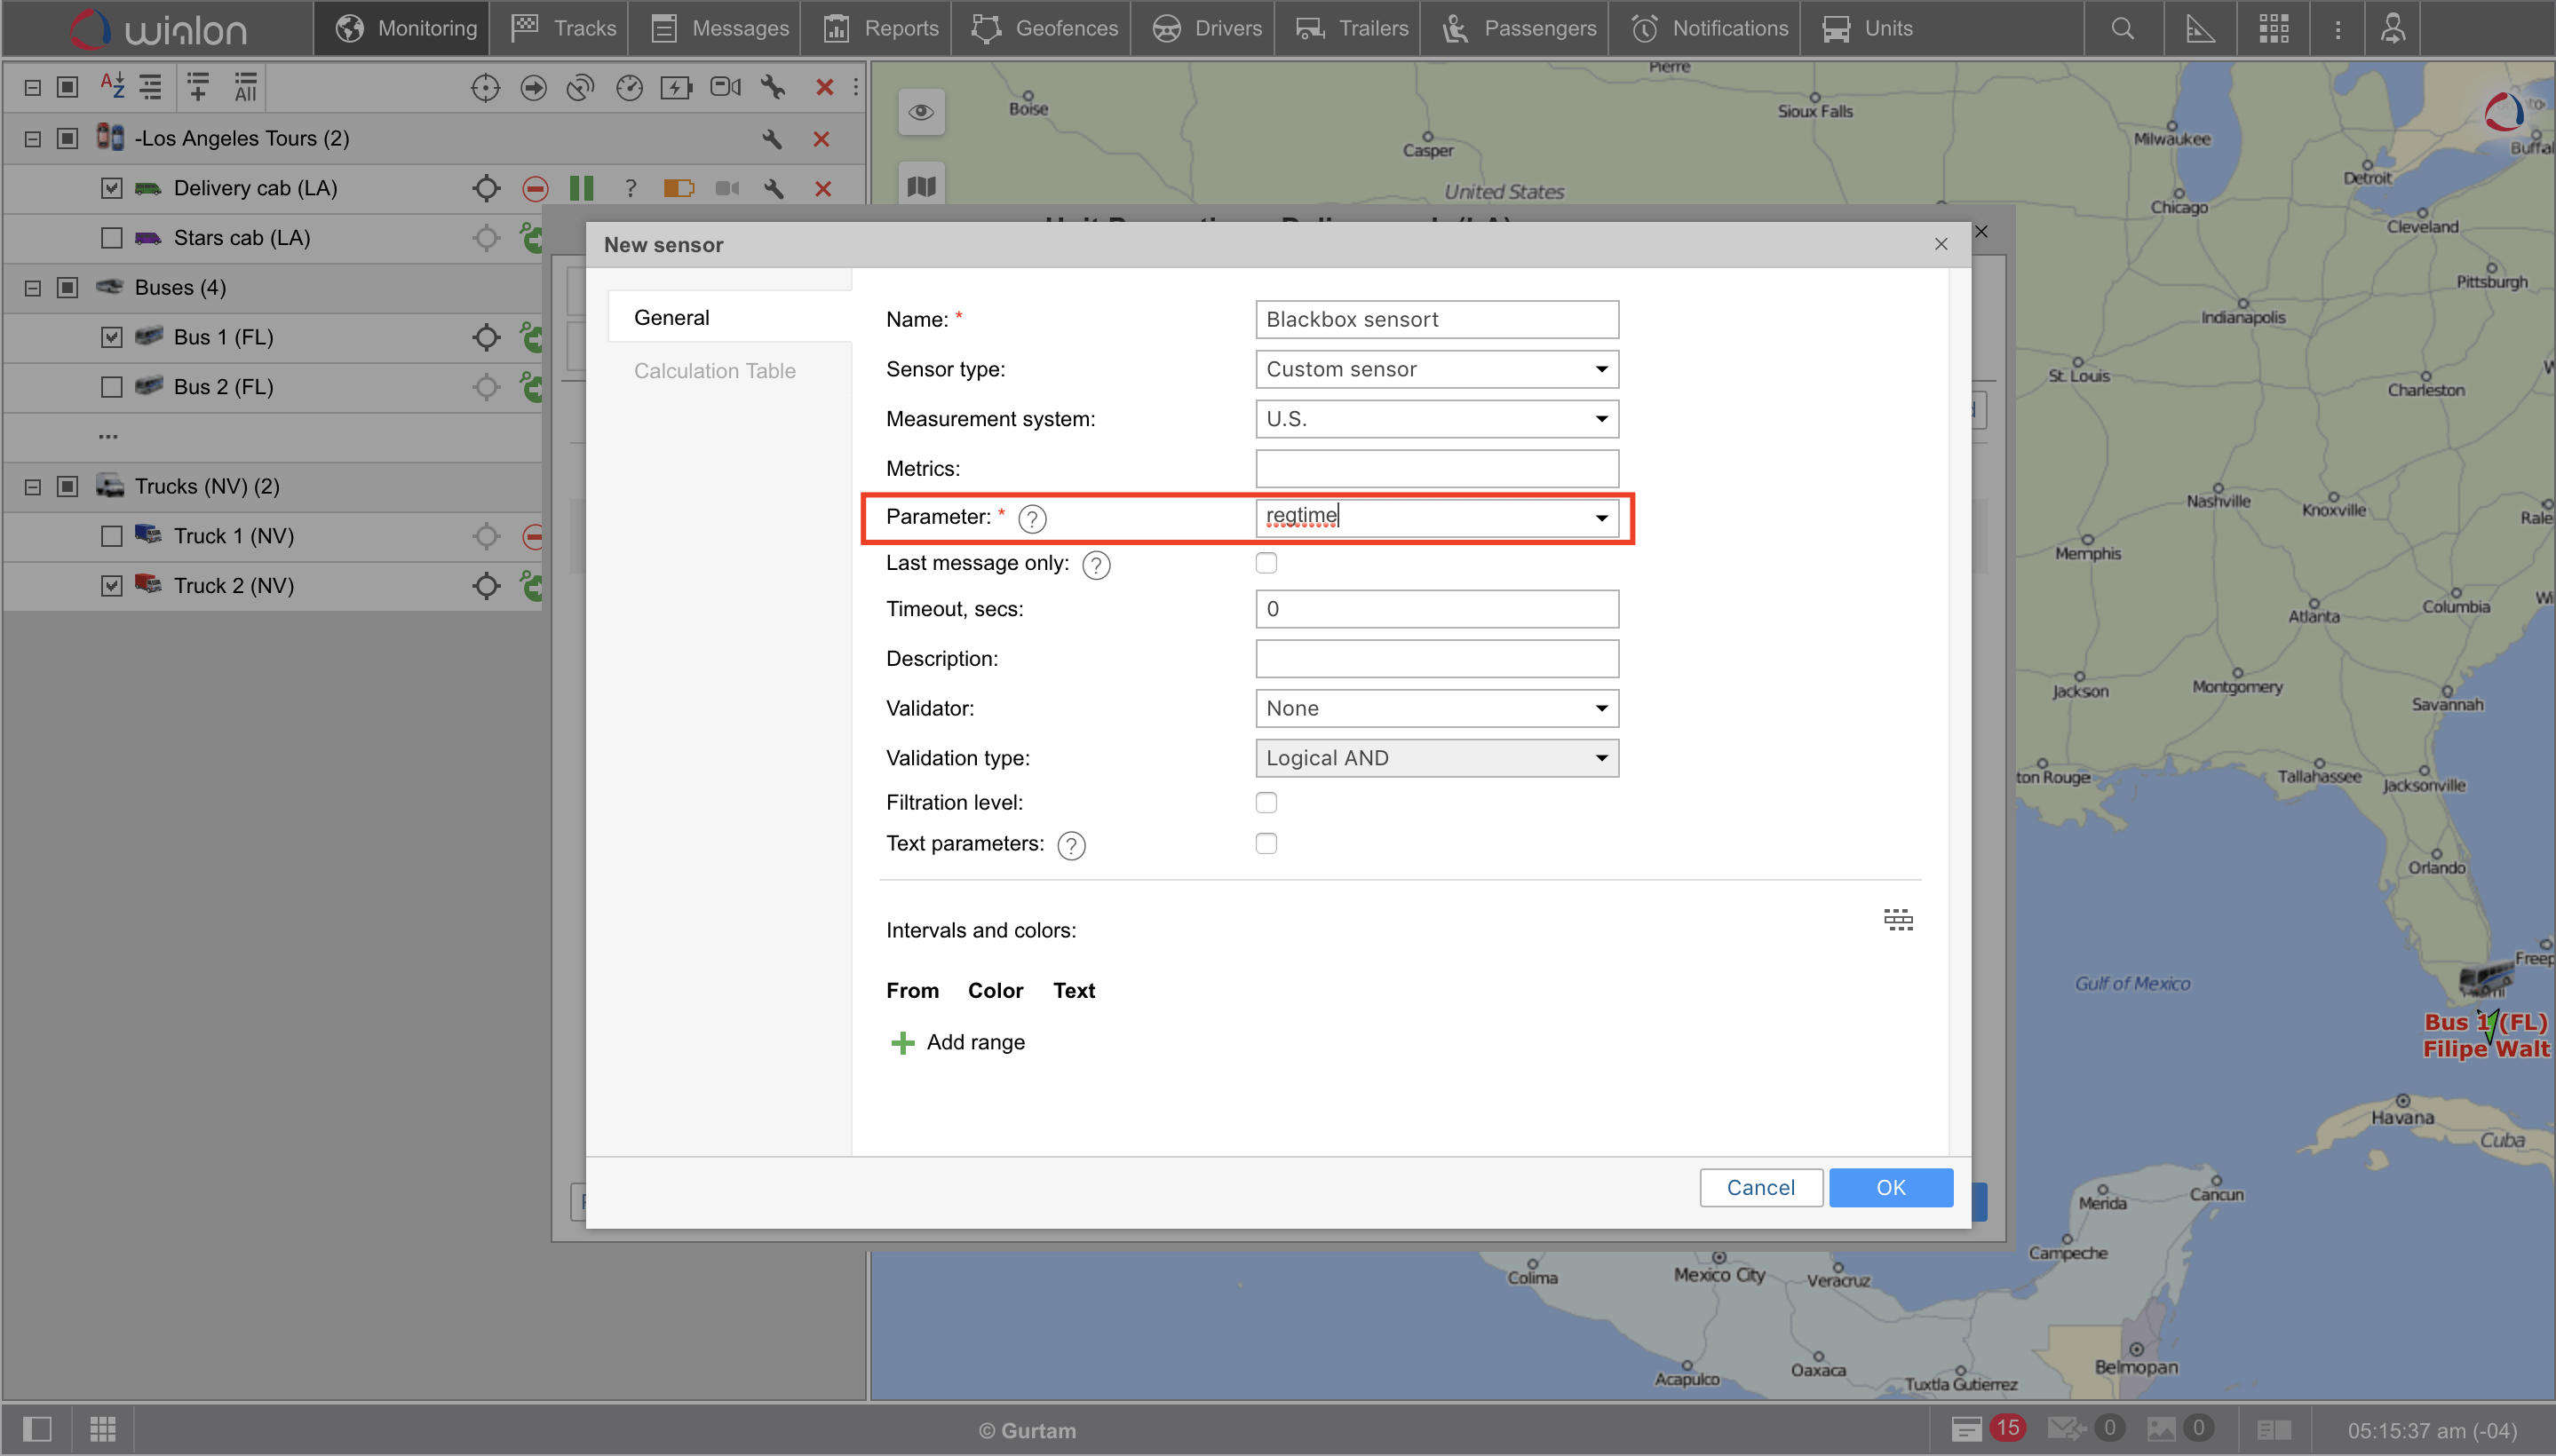Click the Timeout, secs input field

click(1435, 609)
